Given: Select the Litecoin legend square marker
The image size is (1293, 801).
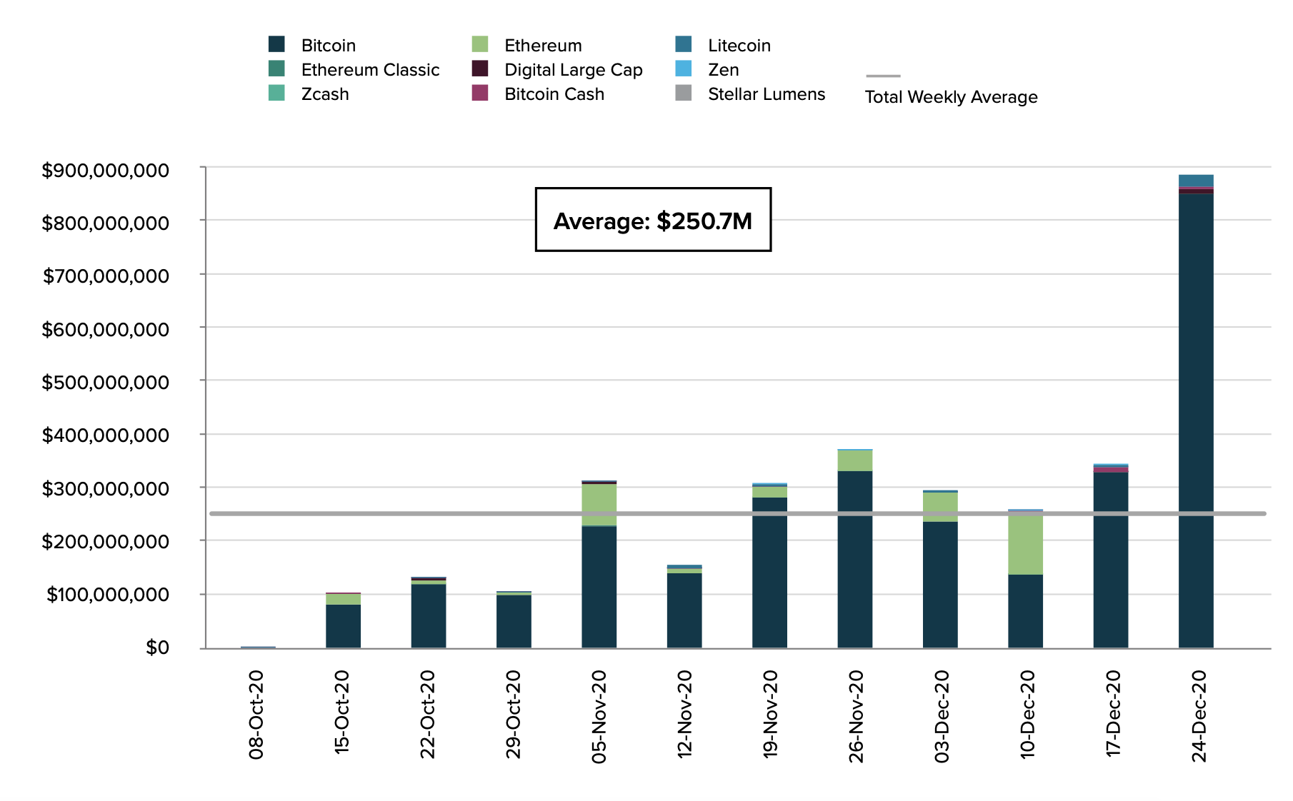Looking at the screenshot, I should [x=684, y=44].
